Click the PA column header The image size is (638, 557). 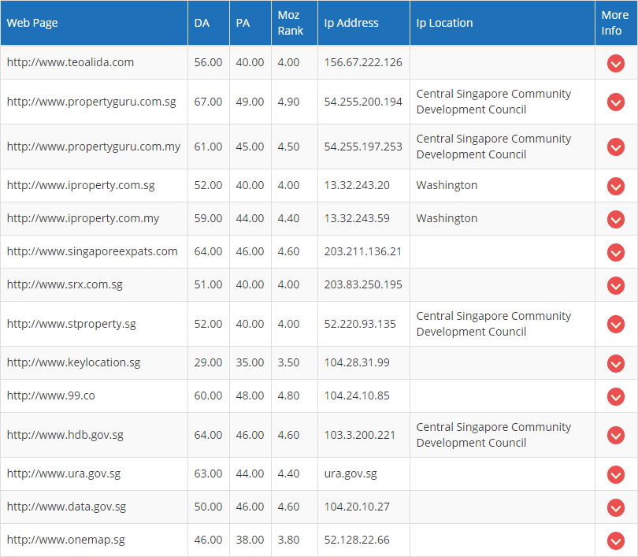coord(250,23)
